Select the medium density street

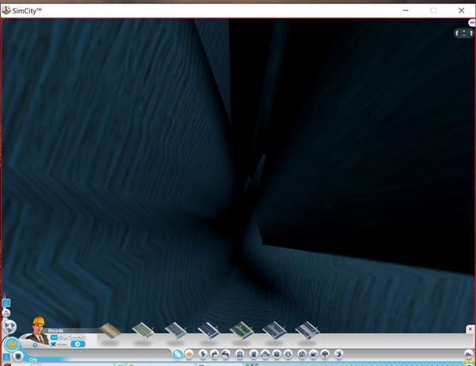pos(176,330)
